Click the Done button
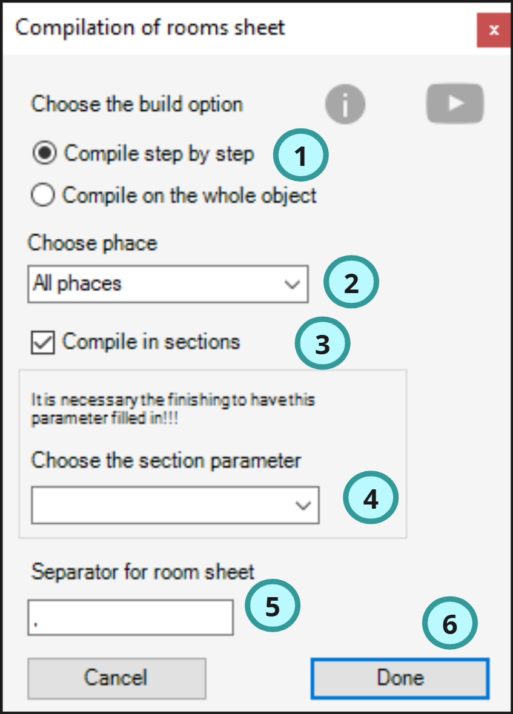Image resolution: width=513 pixels, height=714 pixels. pos(400,678)
